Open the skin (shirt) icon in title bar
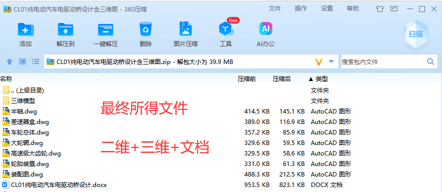 pyautogui.click(x=380, y=9)
